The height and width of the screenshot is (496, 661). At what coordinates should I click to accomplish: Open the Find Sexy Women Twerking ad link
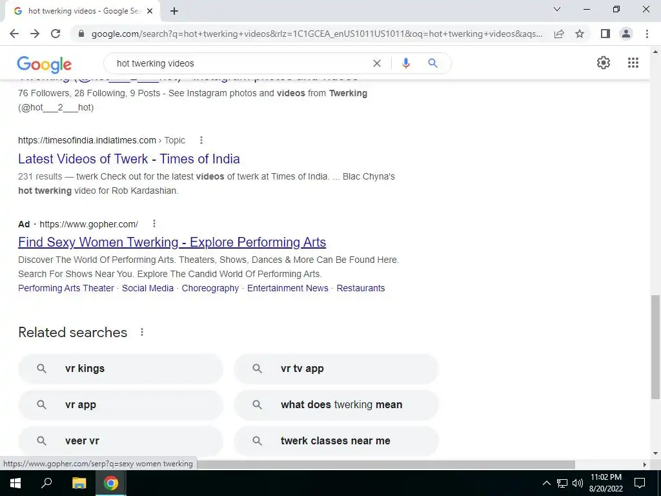[x=172, y=242]
